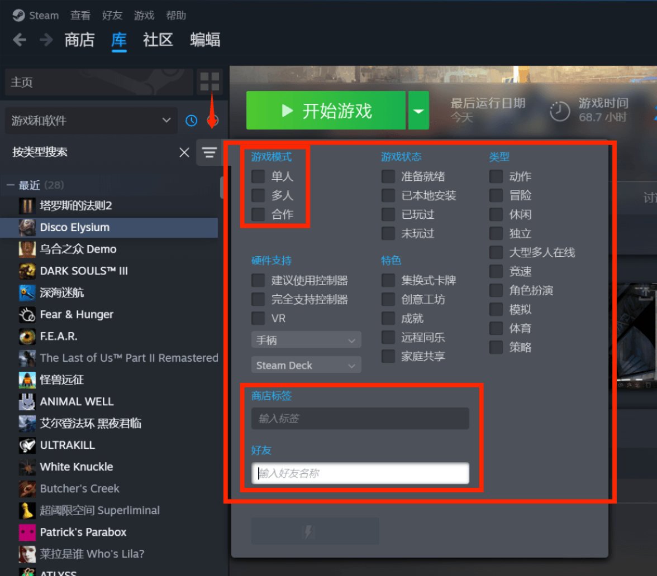Image resolution: width=657 pixels, height=576 pixels.
Task: Click the Steam logo menu icon
Action: [x=18, y=16]
